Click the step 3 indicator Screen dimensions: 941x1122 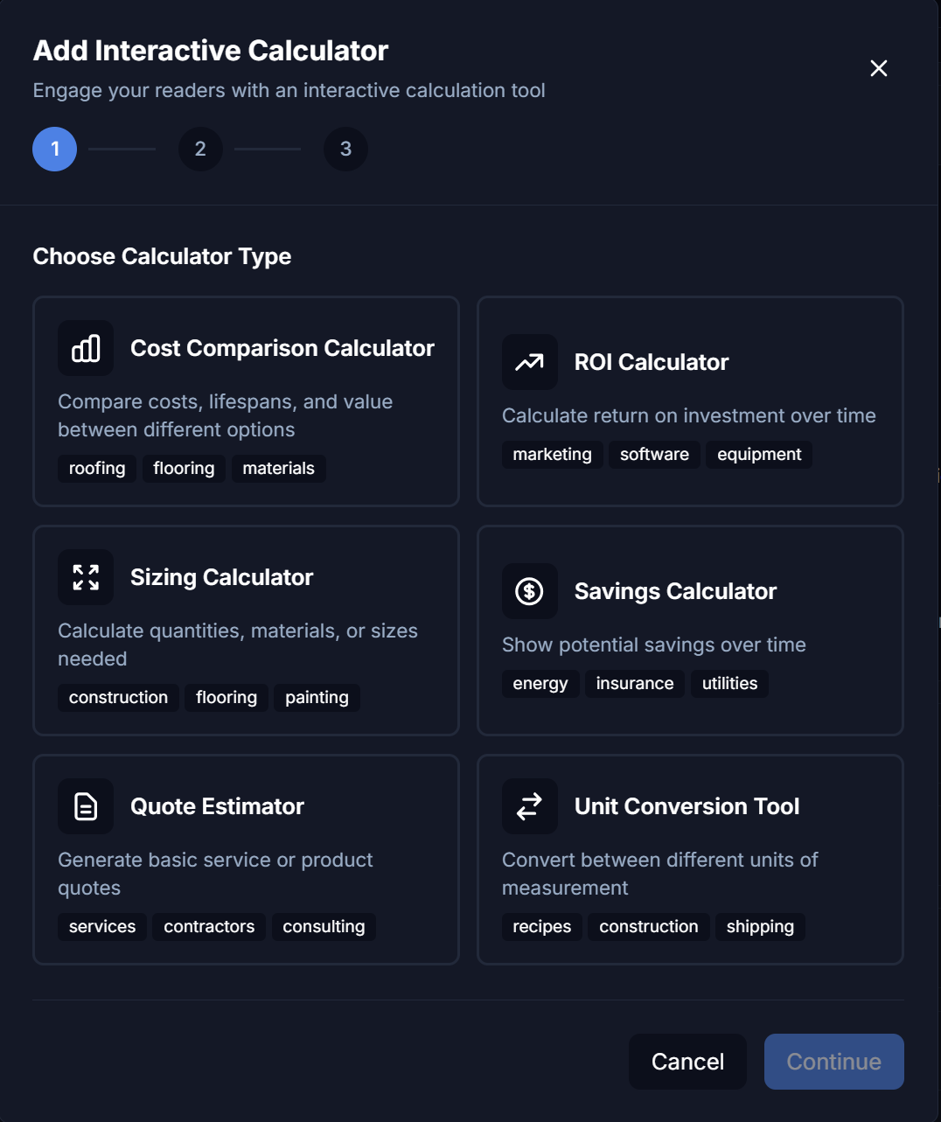click(x=345, y=149)
